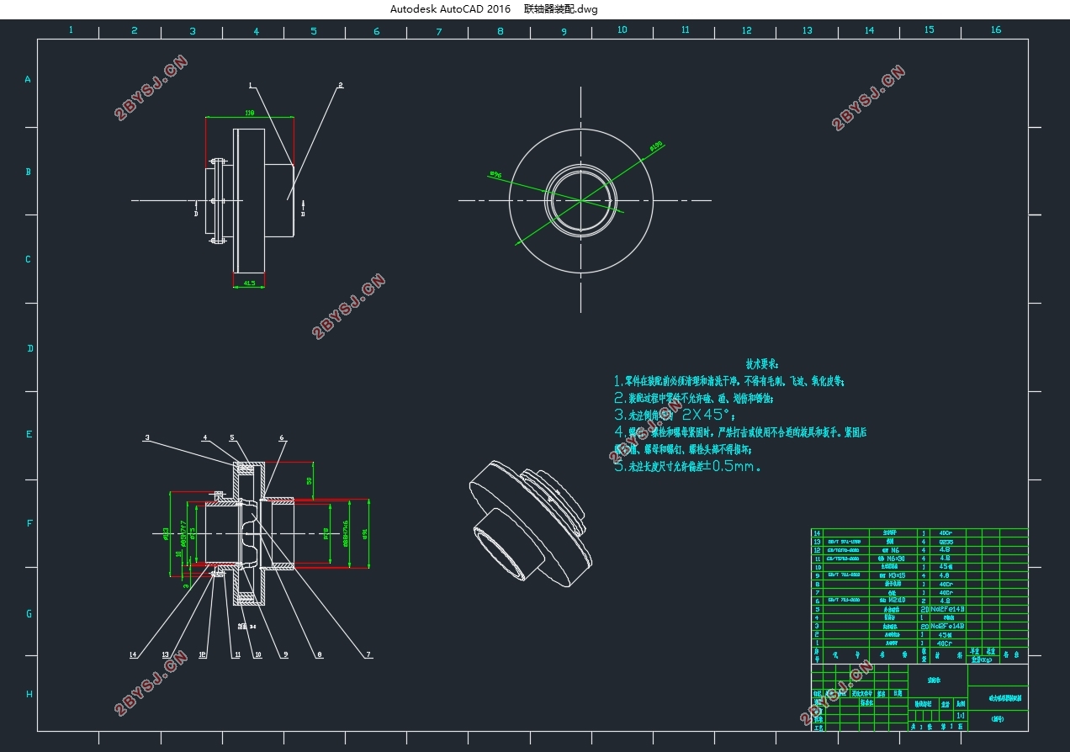Click column marker 12 on top border

click(746, 30)
